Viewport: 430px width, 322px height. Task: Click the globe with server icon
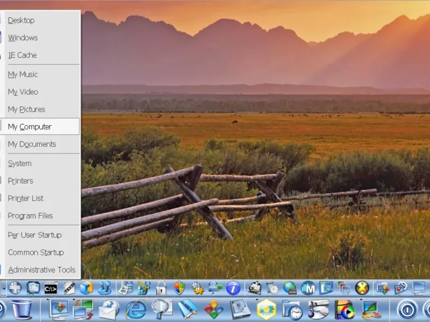pos(290,288)
